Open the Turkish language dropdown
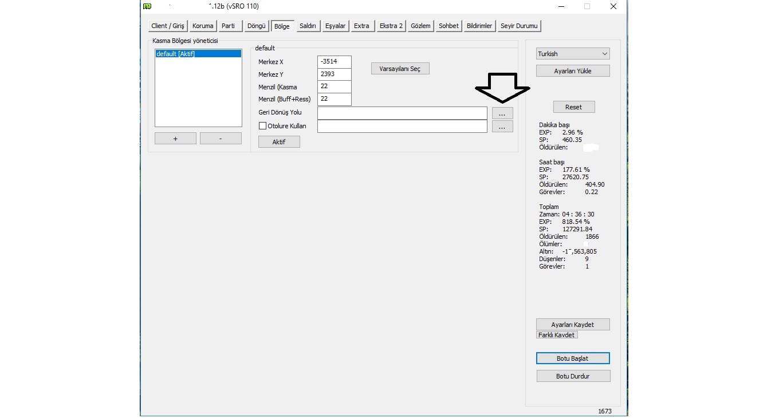The image size is (779, 418). tap(573, 54)
